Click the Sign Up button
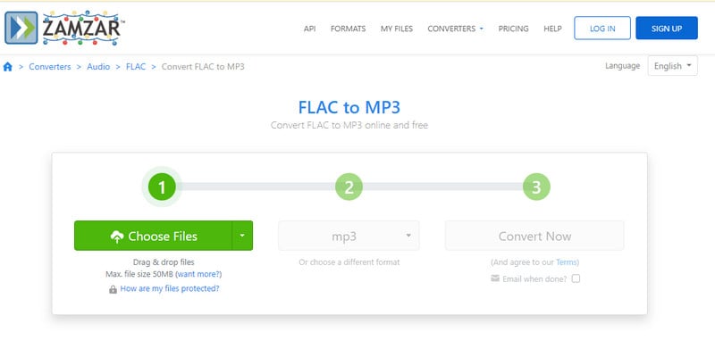The height and width of the screenshot is (349, 715). 667,29
